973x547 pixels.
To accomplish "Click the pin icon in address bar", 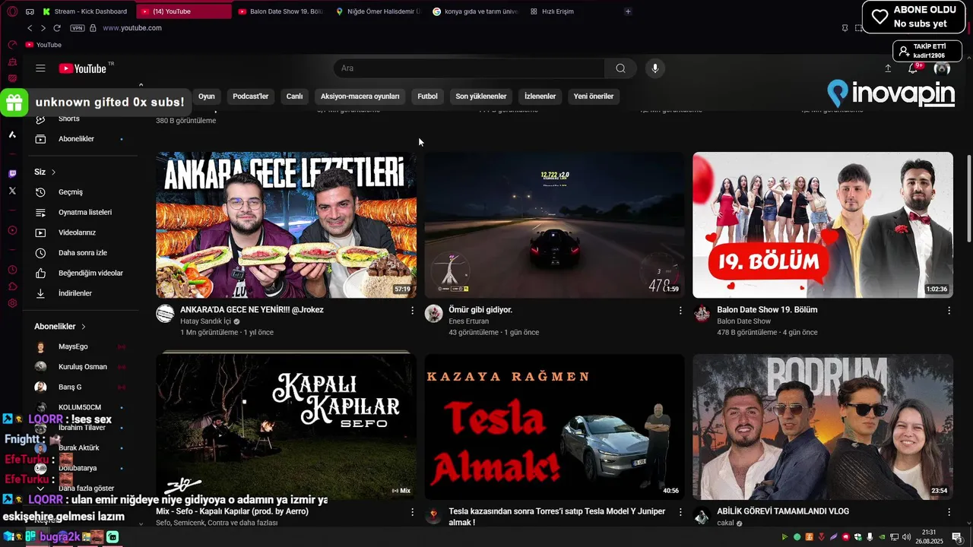I will (845, 28).
